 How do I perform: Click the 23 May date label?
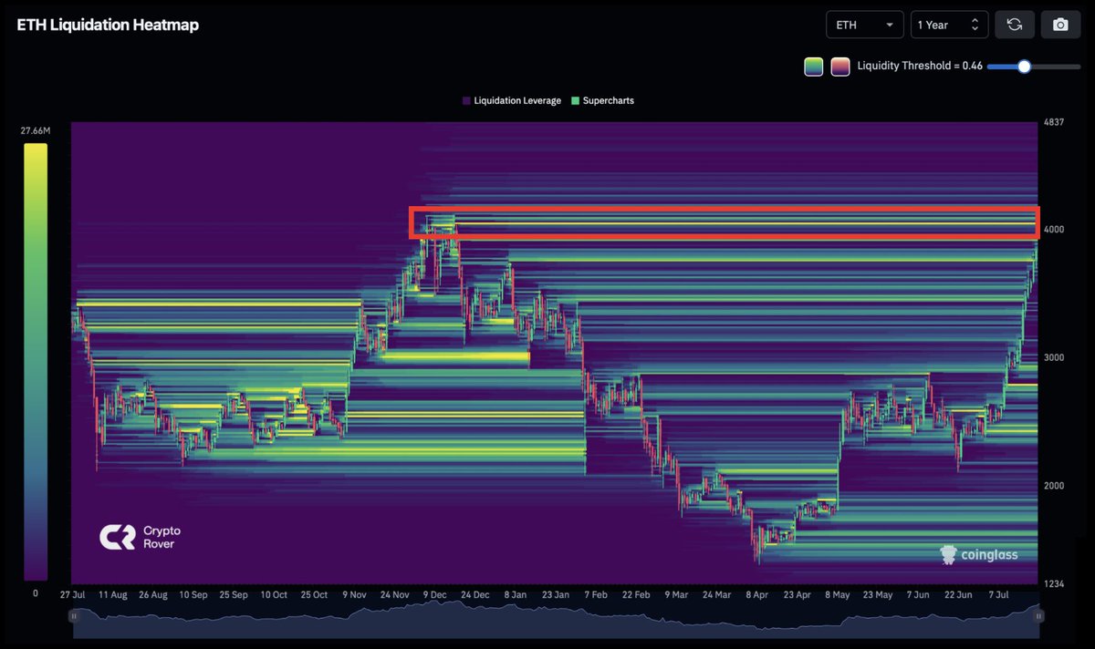pyautogui.click(x=877, y=595)
